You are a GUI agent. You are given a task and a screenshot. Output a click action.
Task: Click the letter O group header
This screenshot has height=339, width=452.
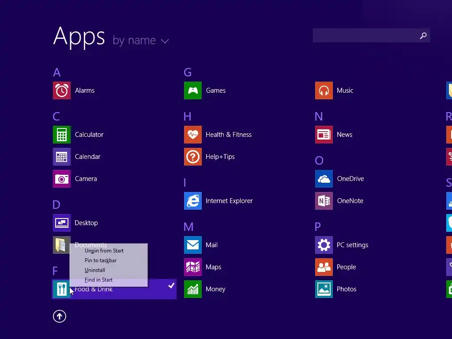point(319,161)
